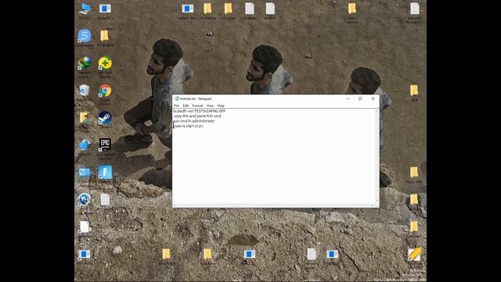Select the yellow pencil icon on the desktop
This screenshot has width=501, height=282.
[414, 254]
